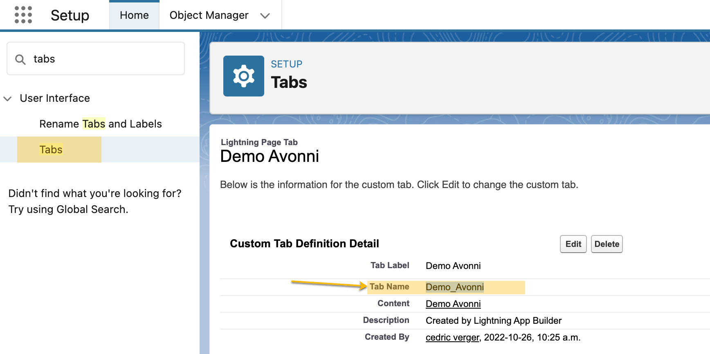
Task: Open the cedric verger user link
Action: click(x=452, y=337)
